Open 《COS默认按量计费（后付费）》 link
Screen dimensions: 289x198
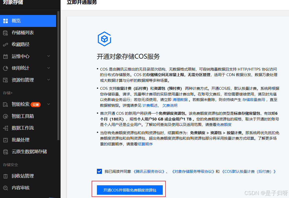(x=249, y=171)
